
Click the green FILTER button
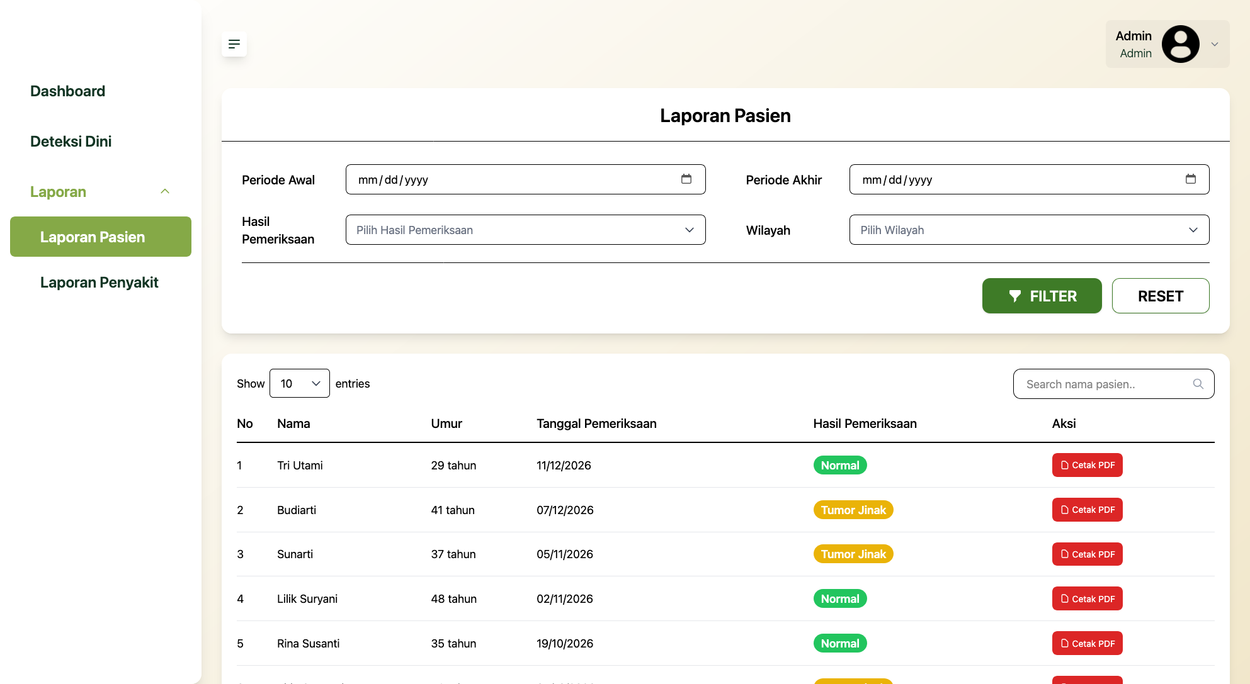(x=1042, y=296)
